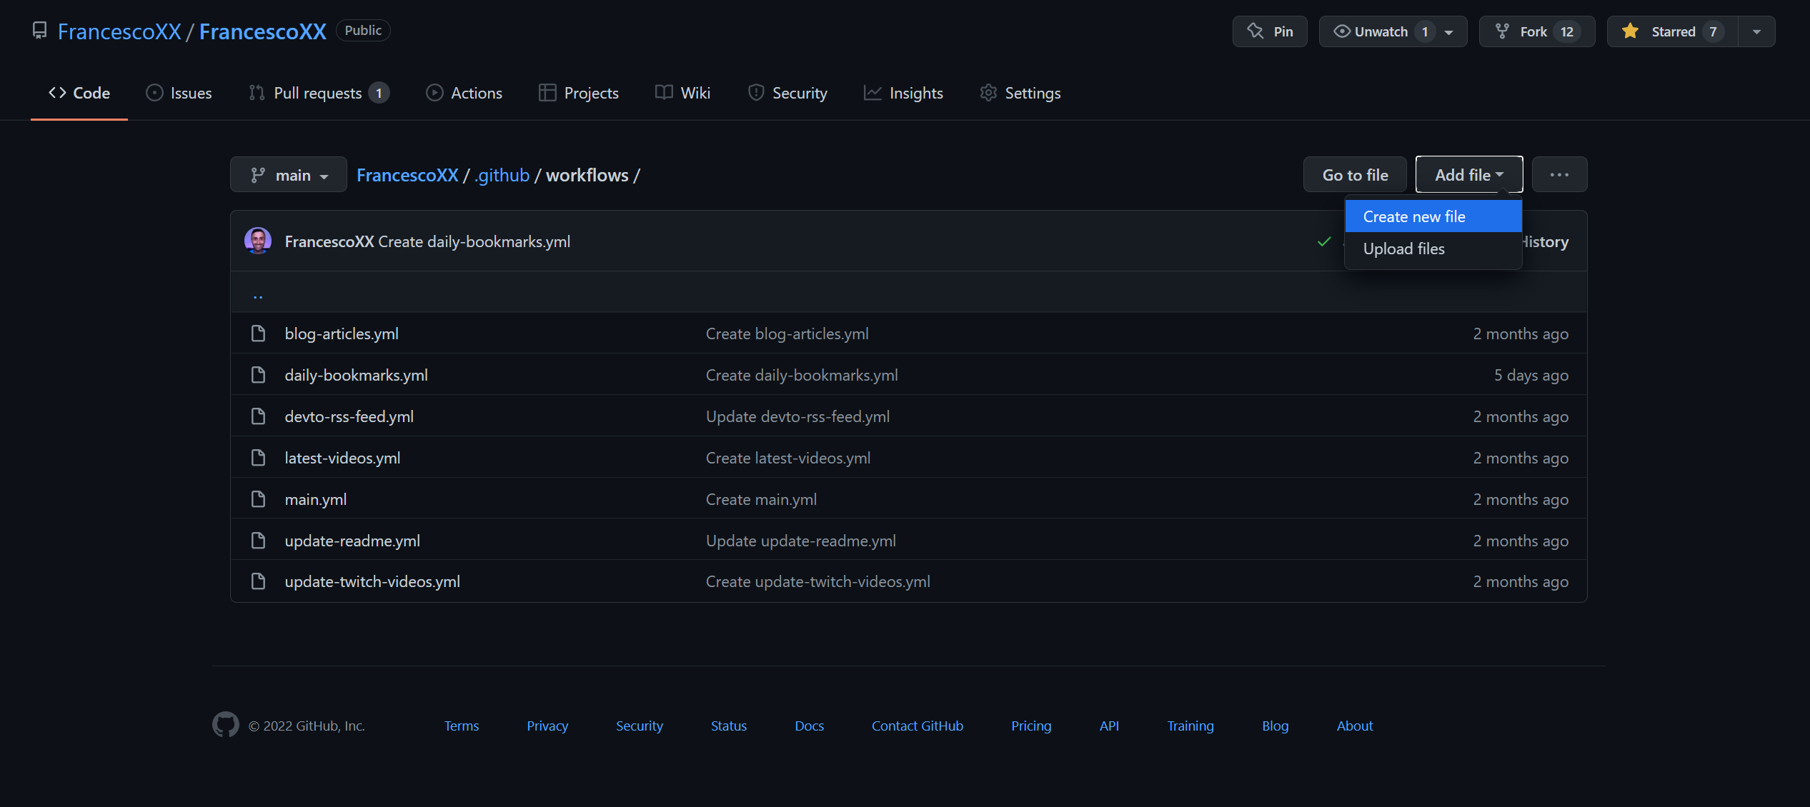Select Upload files menu item
The height and width of the screenshot is (807, 1810).
click(1433, 249)
